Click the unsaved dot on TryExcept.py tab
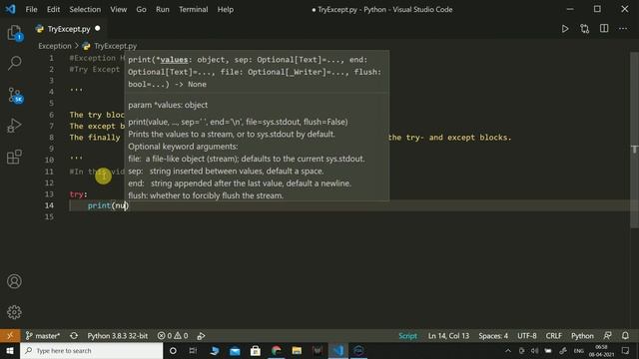The height and width of the screenshot is (359, 639). [98, 29]
